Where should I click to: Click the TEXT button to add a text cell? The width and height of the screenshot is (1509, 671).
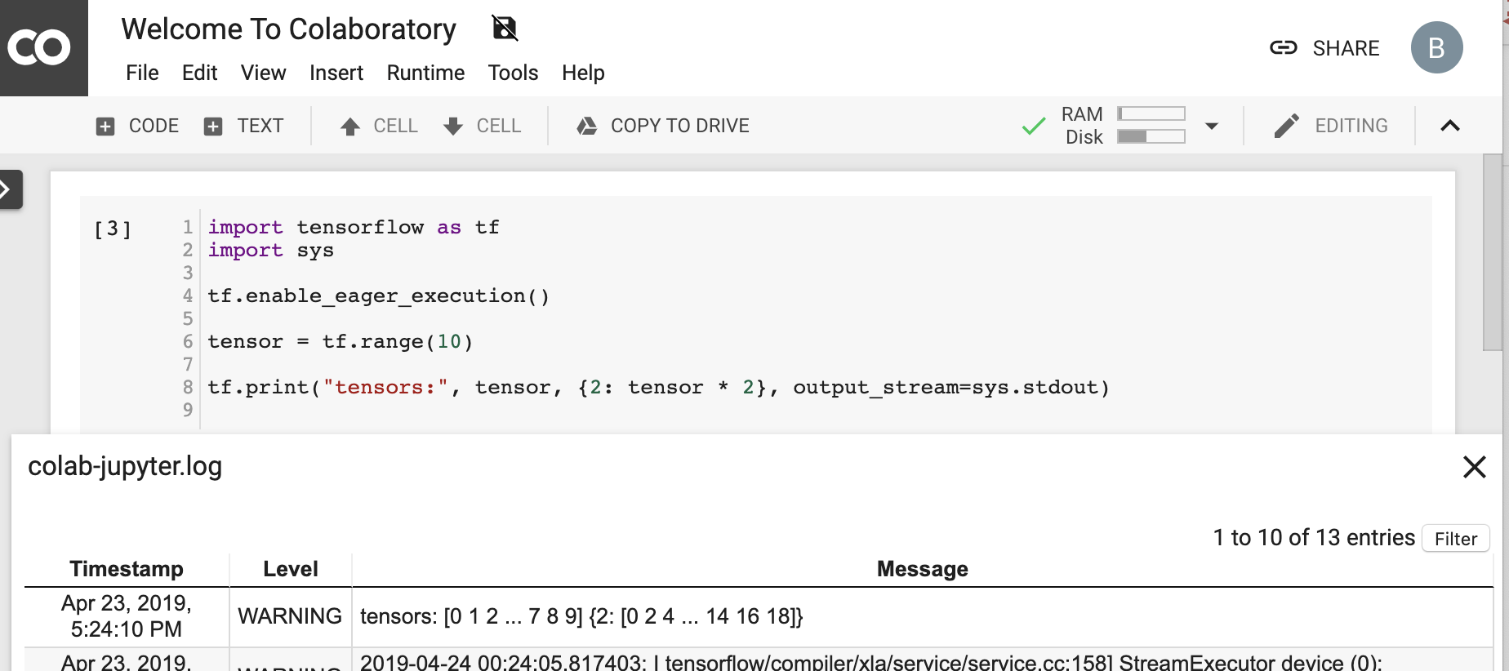pos(260,126)
